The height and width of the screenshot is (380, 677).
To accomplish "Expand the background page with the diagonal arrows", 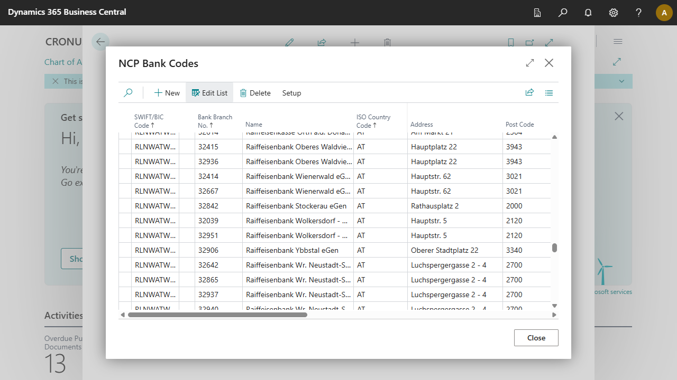I will click(x=550, y=43).
